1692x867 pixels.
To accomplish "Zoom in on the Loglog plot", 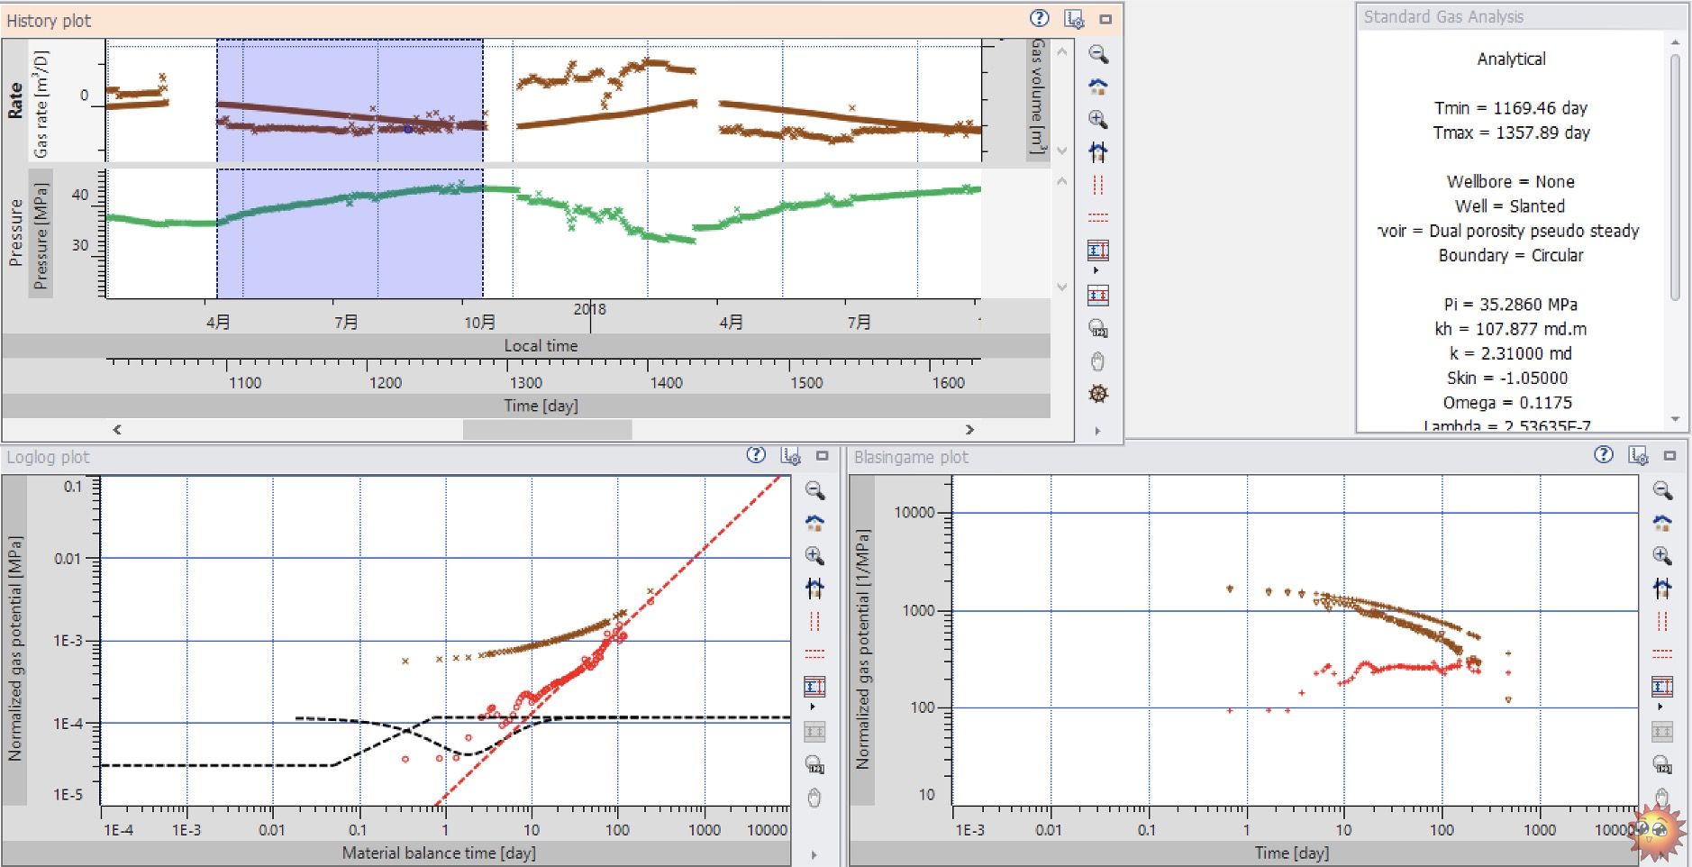I will point(814,555).
